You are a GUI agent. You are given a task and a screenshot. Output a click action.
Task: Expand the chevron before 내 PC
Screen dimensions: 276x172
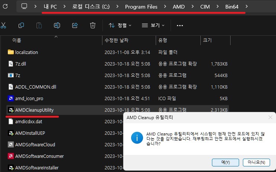coord(35,6)
